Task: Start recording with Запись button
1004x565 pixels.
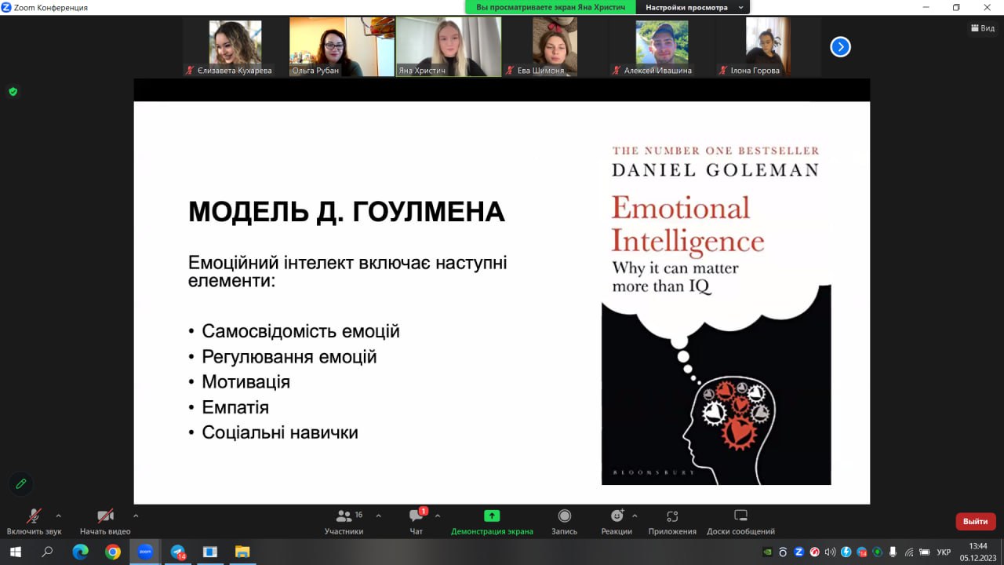Action: [564, 522]
